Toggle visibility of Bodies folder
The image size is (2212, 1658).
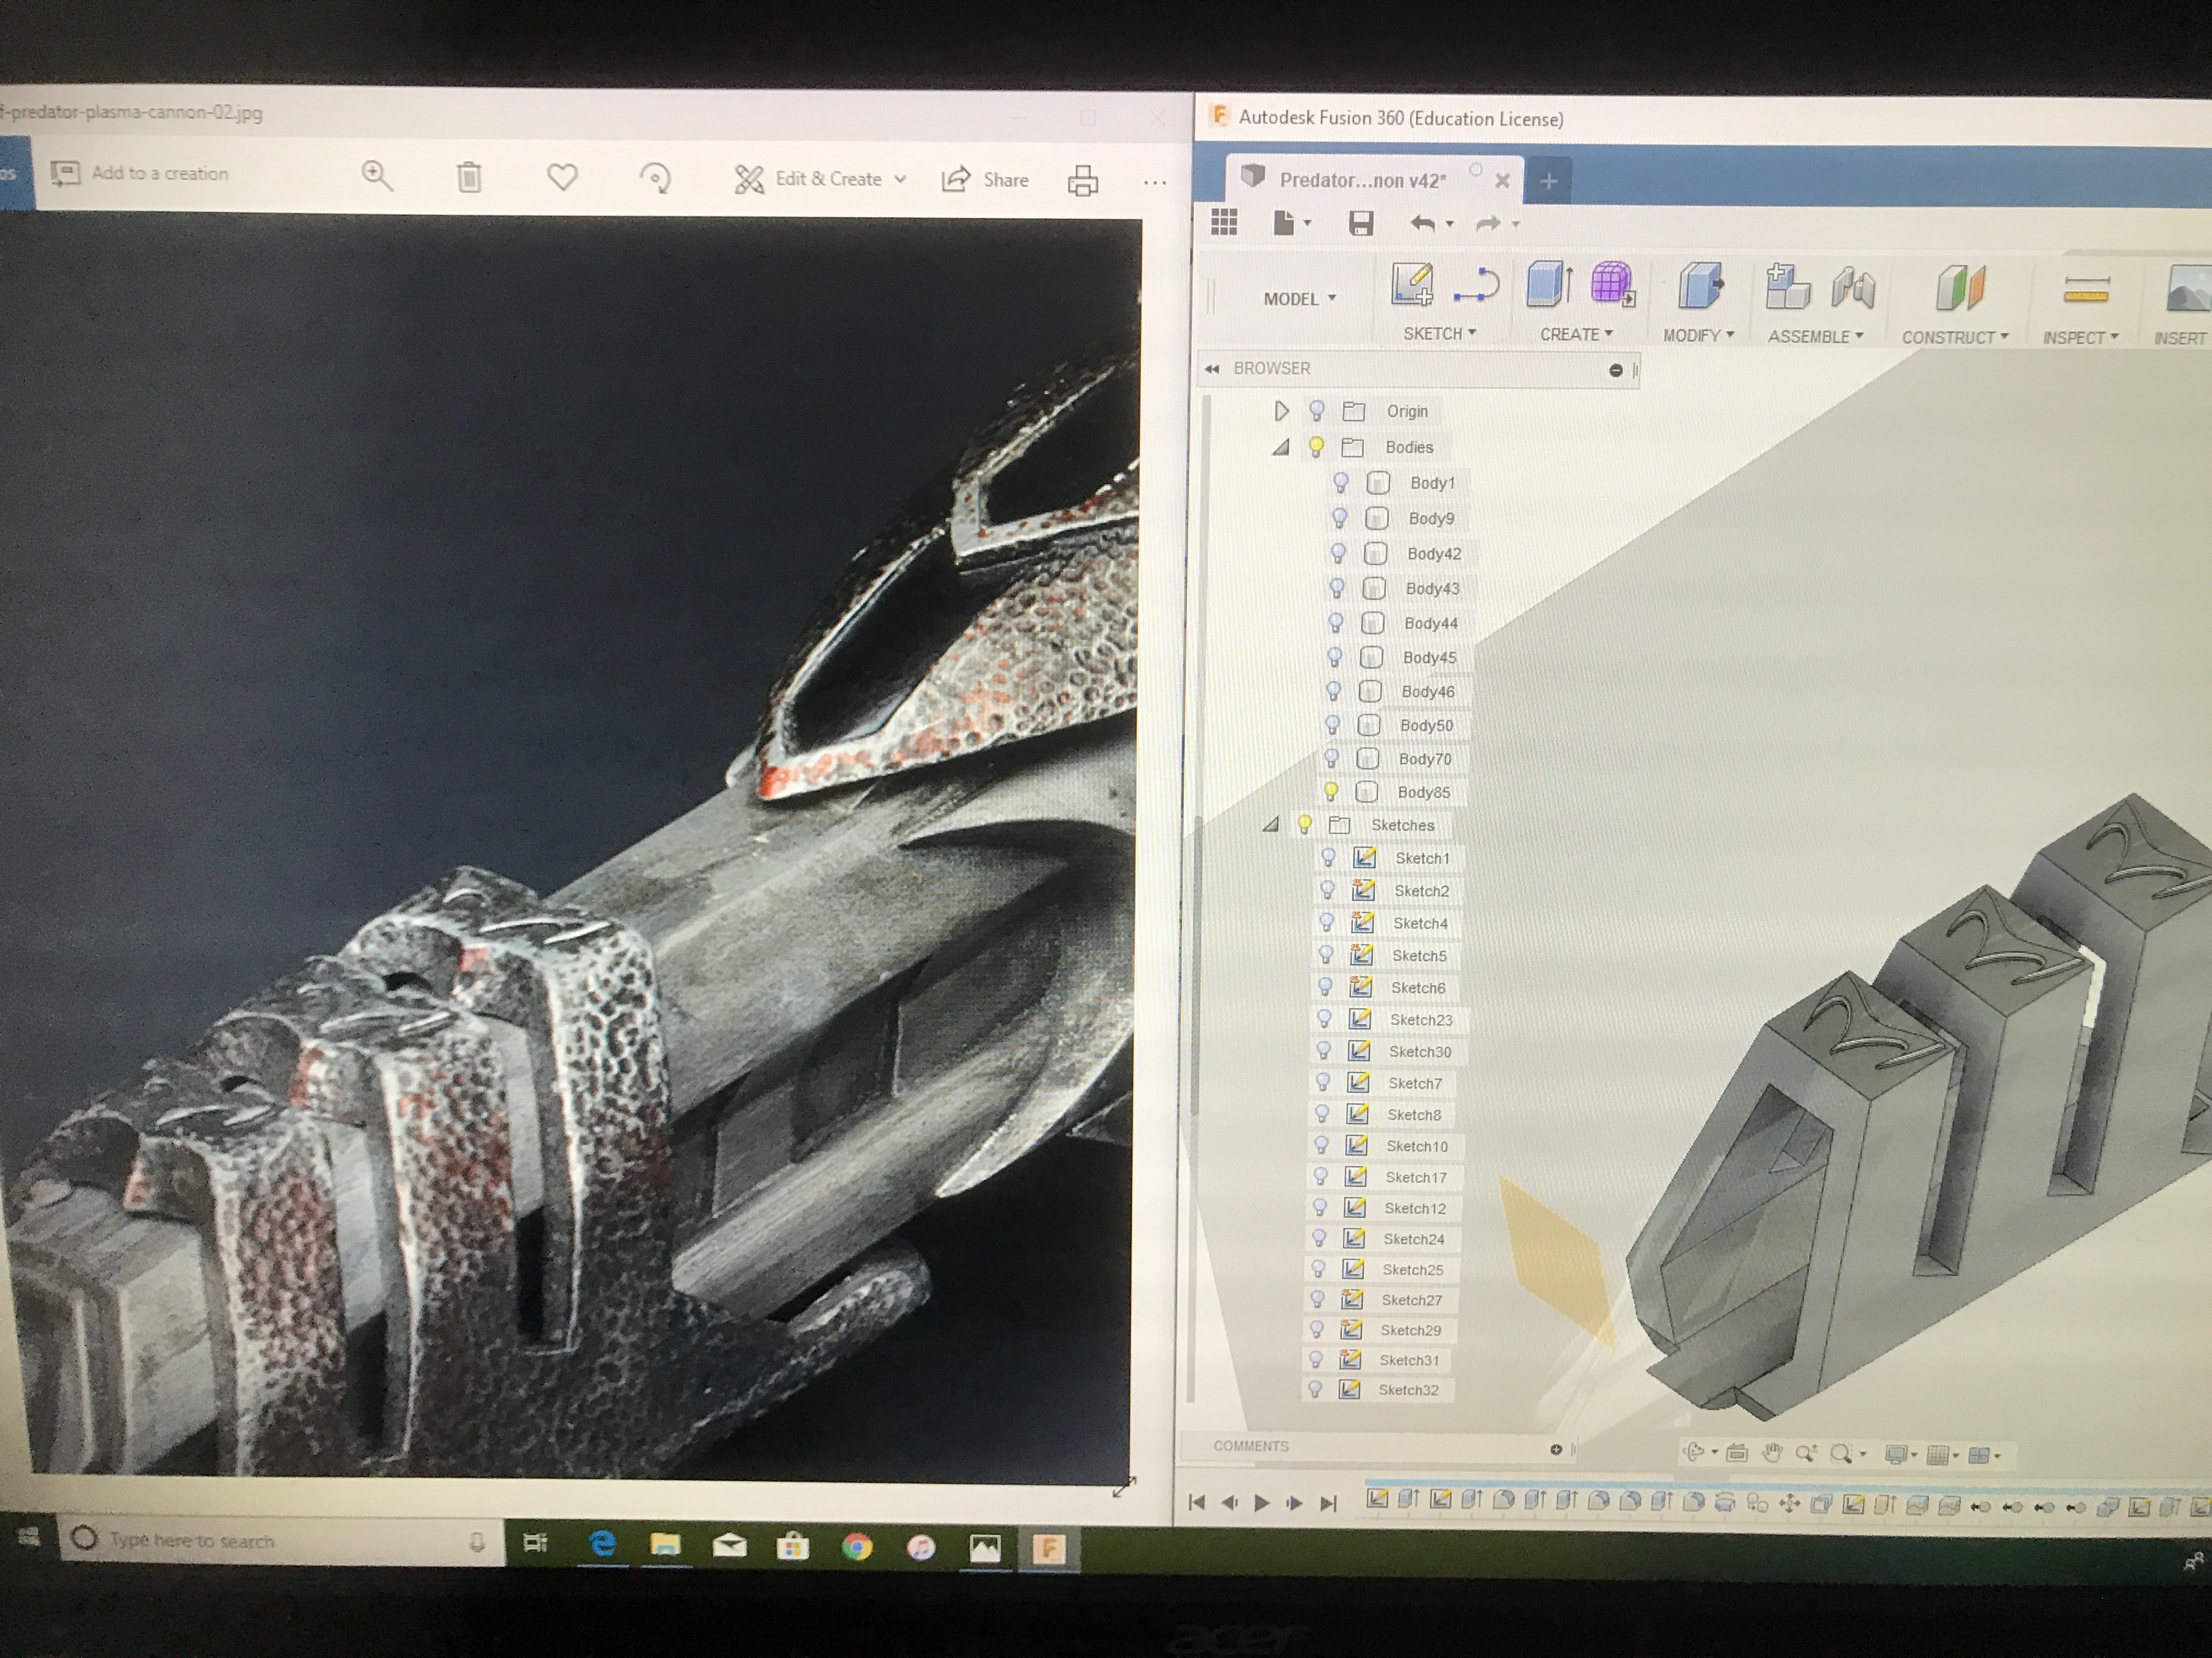1316,447
